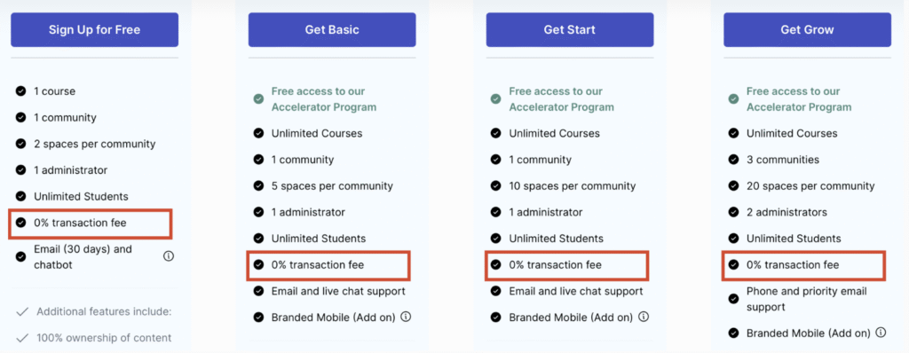
Task: Click info icon next to Grow's Branded Mobile
Action: coord(881,333)
